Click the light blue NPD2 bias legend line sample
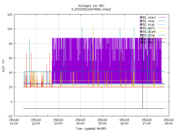 click(x=162, y=24)
